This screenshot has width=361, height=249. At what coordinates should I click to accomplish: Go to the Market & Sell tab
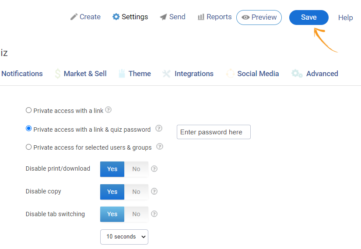click(x=85, y=74)
